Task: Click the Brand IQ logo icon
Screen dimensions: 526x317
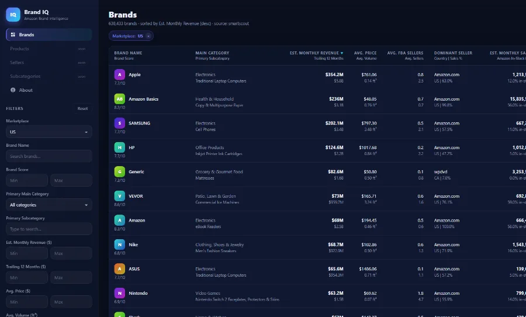Action: pos(13,15)
